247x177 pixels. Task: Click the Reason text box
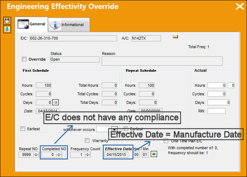(x=162, y=61)
